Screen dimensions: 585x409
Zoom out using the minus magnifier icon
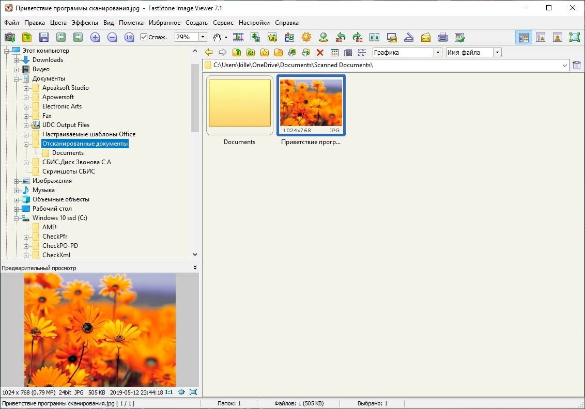click(x=112, y=37)
